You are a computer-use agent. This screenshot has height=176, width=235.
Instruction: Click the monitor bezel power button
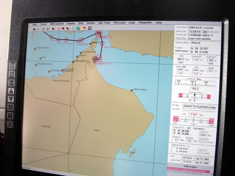[10, 124]
